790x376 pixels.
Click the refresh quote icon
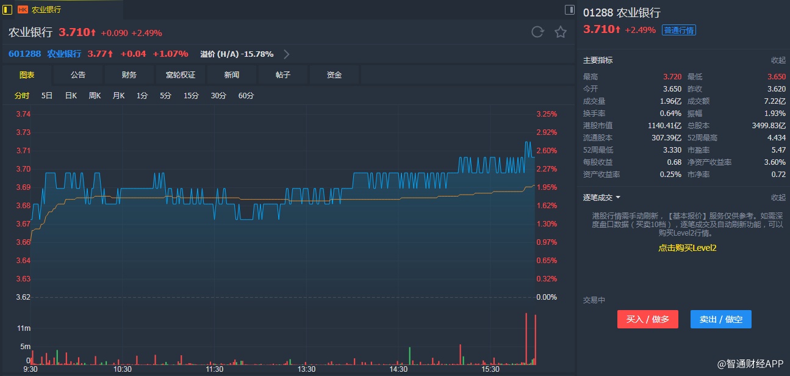[x=537, y=32]
